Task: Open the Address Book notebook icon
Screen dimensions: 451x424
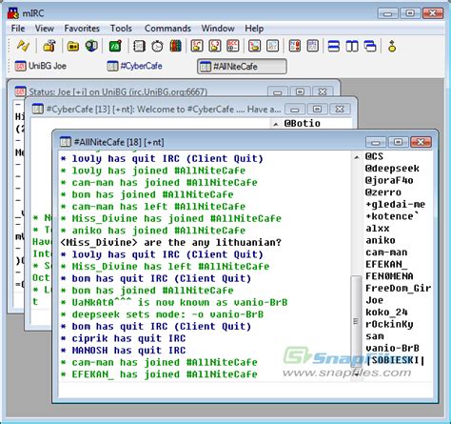Action: point(139,47)
